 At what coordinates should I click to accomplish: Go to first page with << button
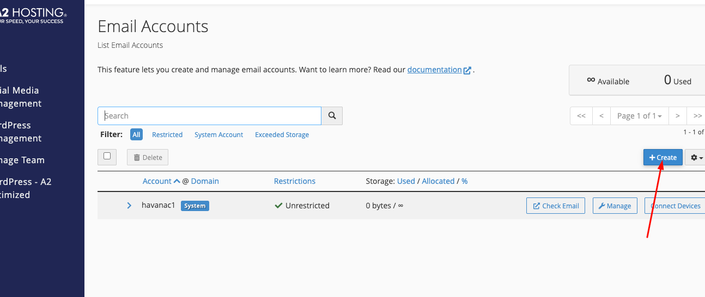pos(581,116)
